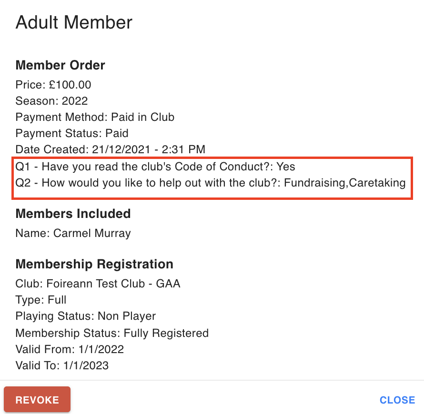Click Membership Status: Fully Registered
Image resolution: width=424 pixels, height=414 pixels.
112,333
